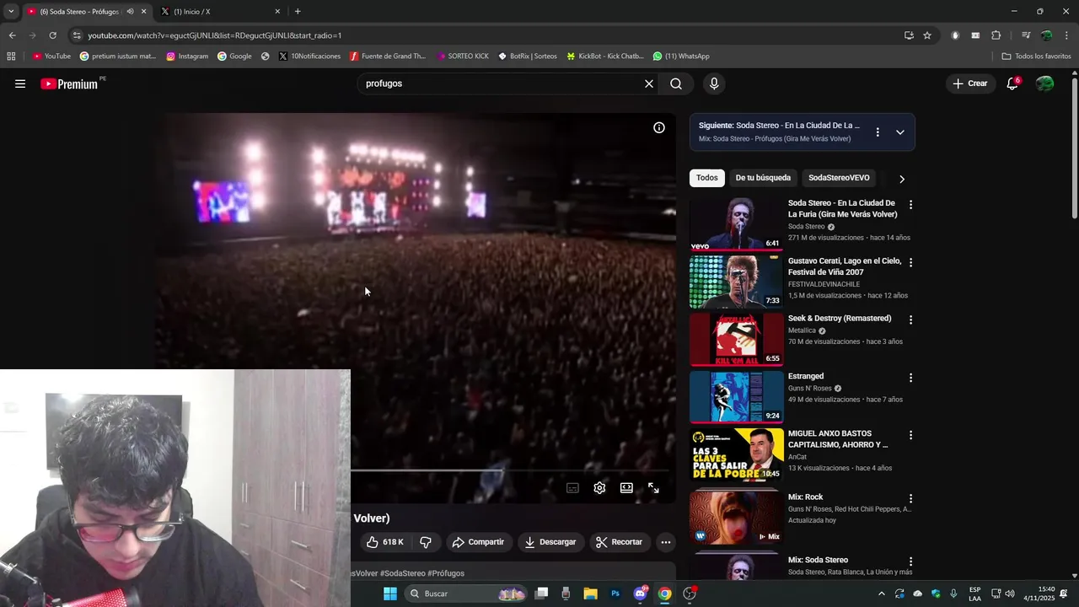Open the Chrome extensions puzzle icon
Viewport: 1079px width, 607px height.
click(x=996, y=35)
